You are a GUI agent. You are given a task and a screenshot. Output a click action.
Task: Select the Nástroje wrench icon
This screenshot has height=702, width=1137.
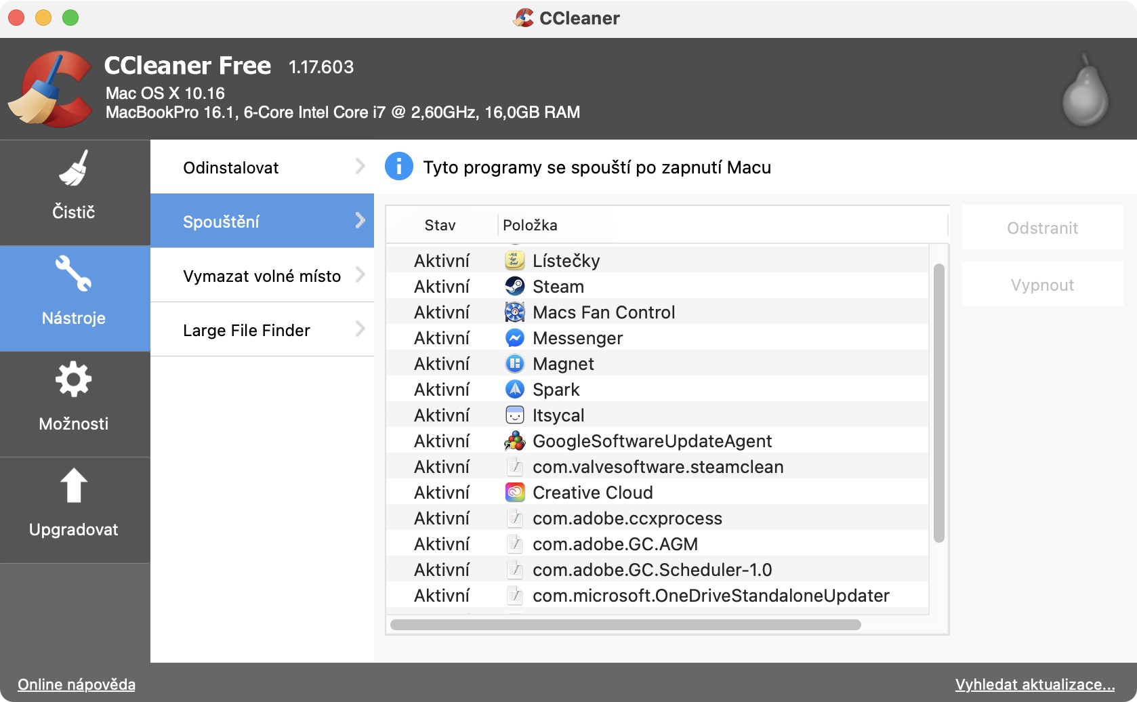tap(74, 274)
